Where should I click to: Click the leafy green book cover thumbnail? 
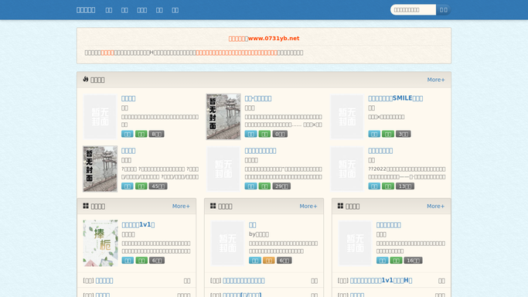pyautogui.click(x=100, y=243)
